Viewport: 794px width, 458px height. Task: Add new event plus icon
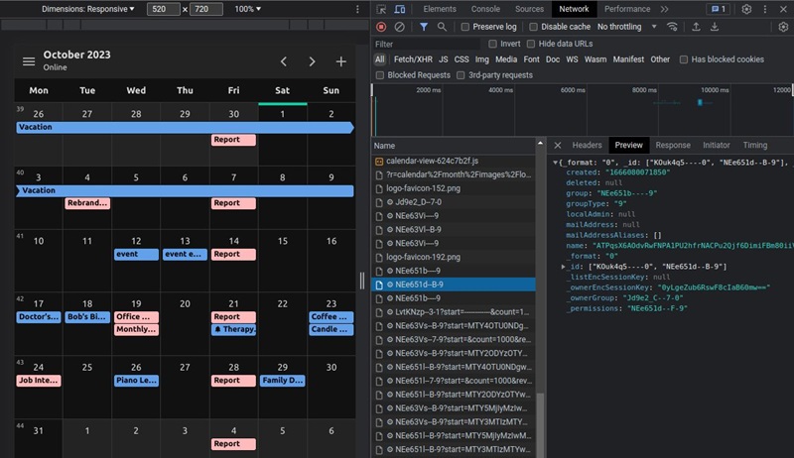click(x=341, y=61)
